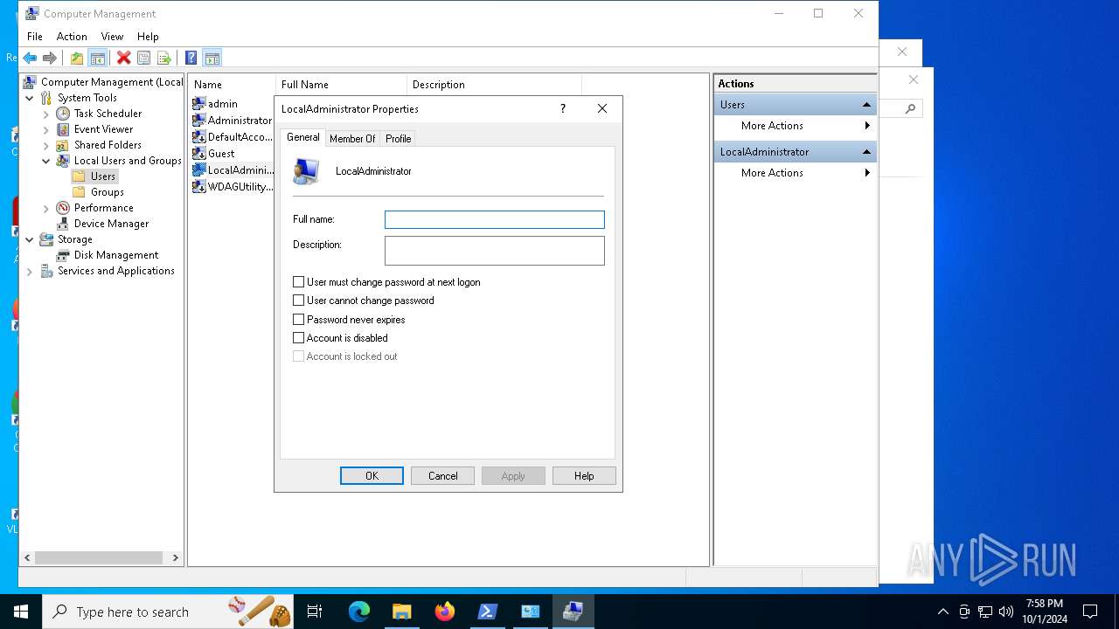Viewport: 1119px width, 629px height.
Task: Collapse the Storage tree node
Action: [x=30, y=239]
